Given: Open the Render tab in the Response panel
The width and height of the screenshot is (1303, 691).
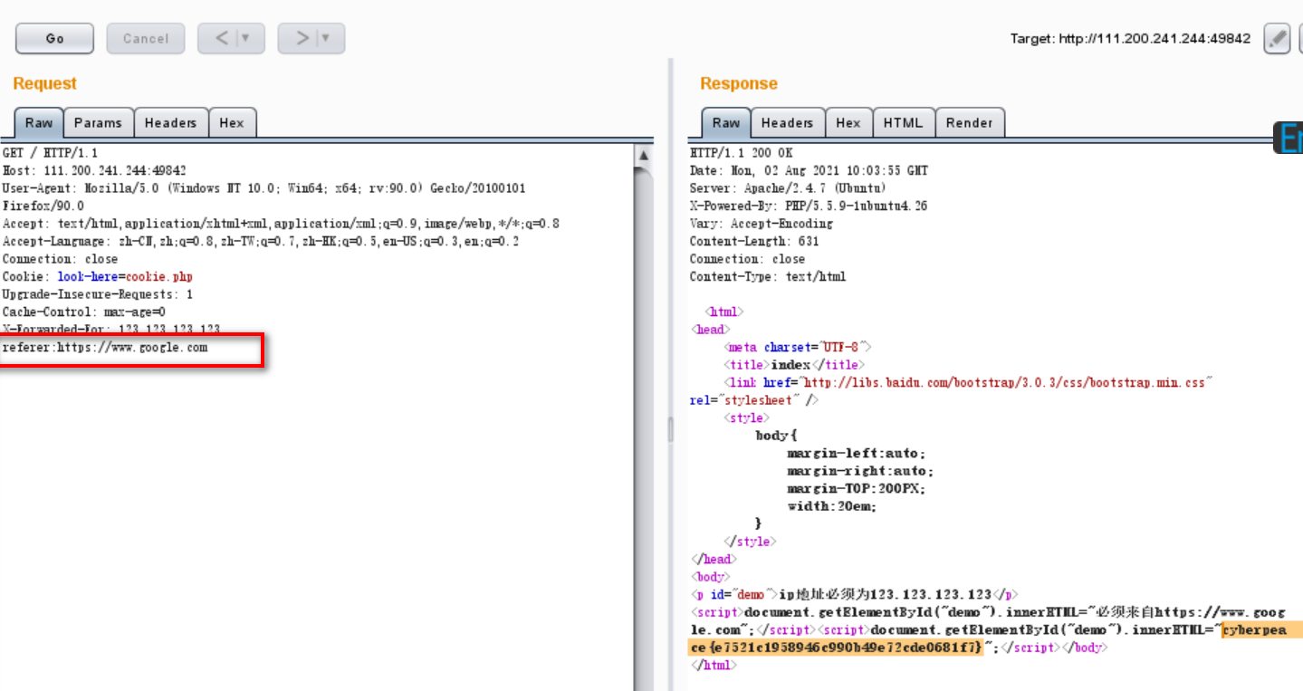Looking at the screenshot, I should coord(970,122).
